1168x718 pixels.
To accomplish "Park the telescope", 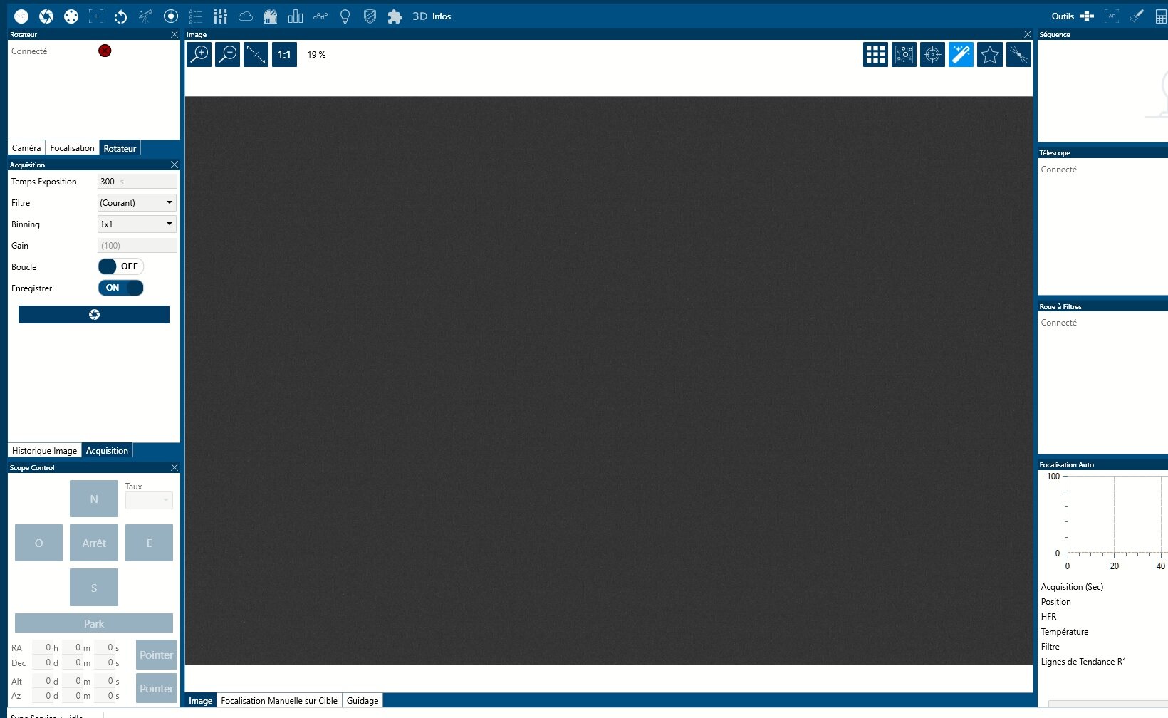I will click(x=94, y=623).
